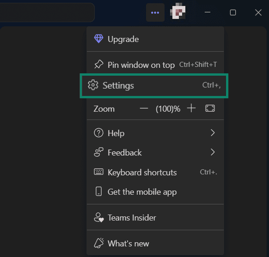The width and height of the screenshot is (269, 257).
Task: Open Settings menu entry
Action: [154, 86]
